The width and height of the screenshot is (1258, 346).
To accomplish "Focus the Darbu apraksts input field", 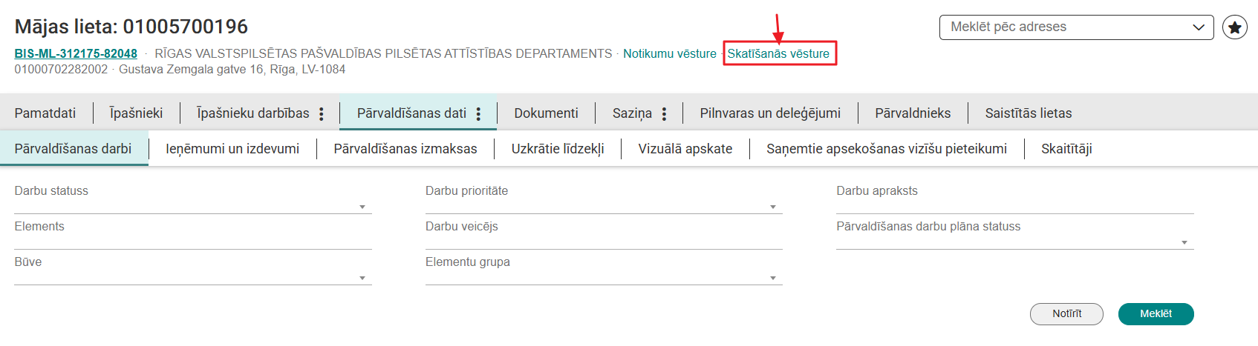I will point(1015,207).
